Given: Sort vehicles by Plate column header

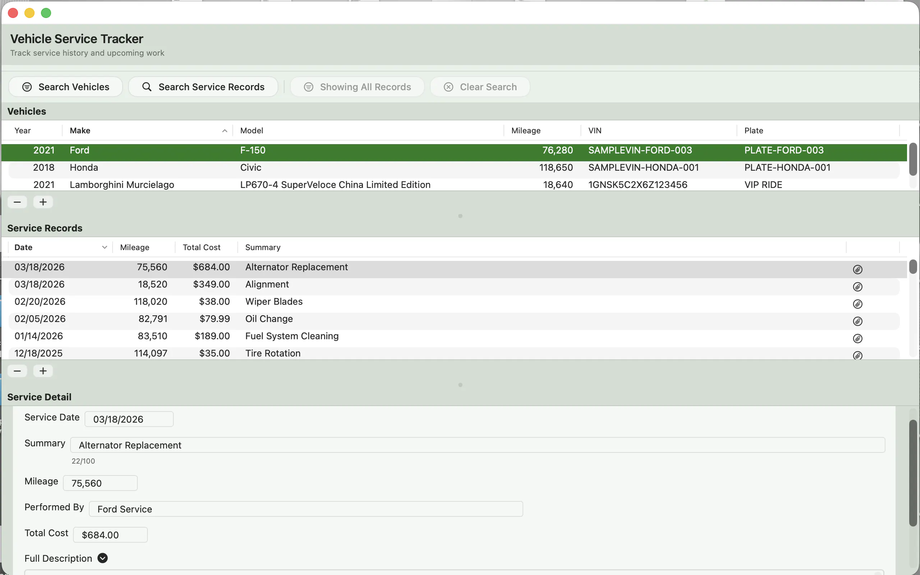Looking at the screenshot, I should click(818, 130).
